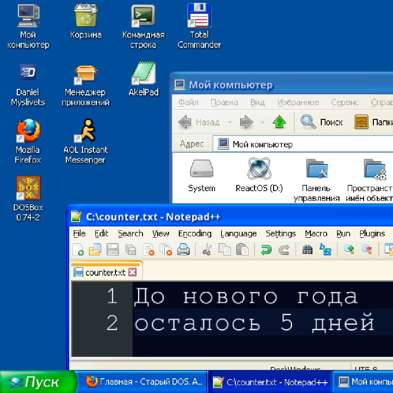Image resolution: width=393 pixels, height=393 pixels.
Task: Open the Settings menu in Notepad++
Action: pyautogui.click(x=281, y=233)
